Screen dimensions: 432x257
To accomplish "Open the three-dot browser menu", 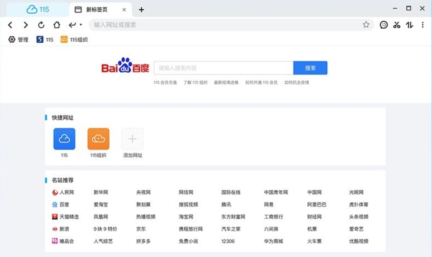I will tap(423, 25).
